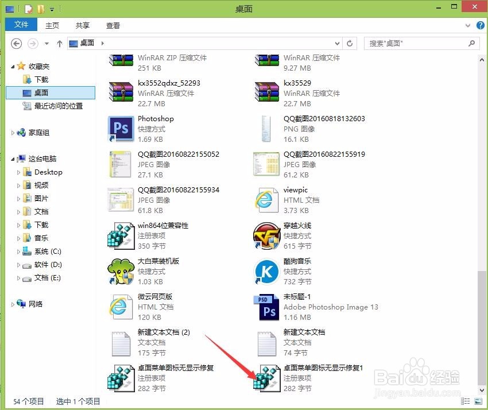This screenshot has height=410, width=488.
Task: Select the 卓面菜单图标无显示修复1 registry file icon
Action: pos(266,378)
